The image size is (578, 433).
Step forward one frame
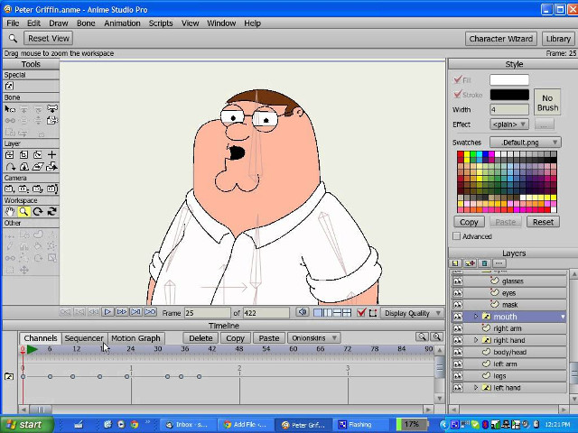click(121, 312)
